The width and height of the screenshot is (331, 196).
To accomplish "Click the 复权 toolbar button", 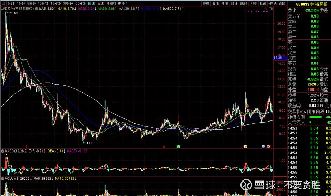I will tap(206, 4).
